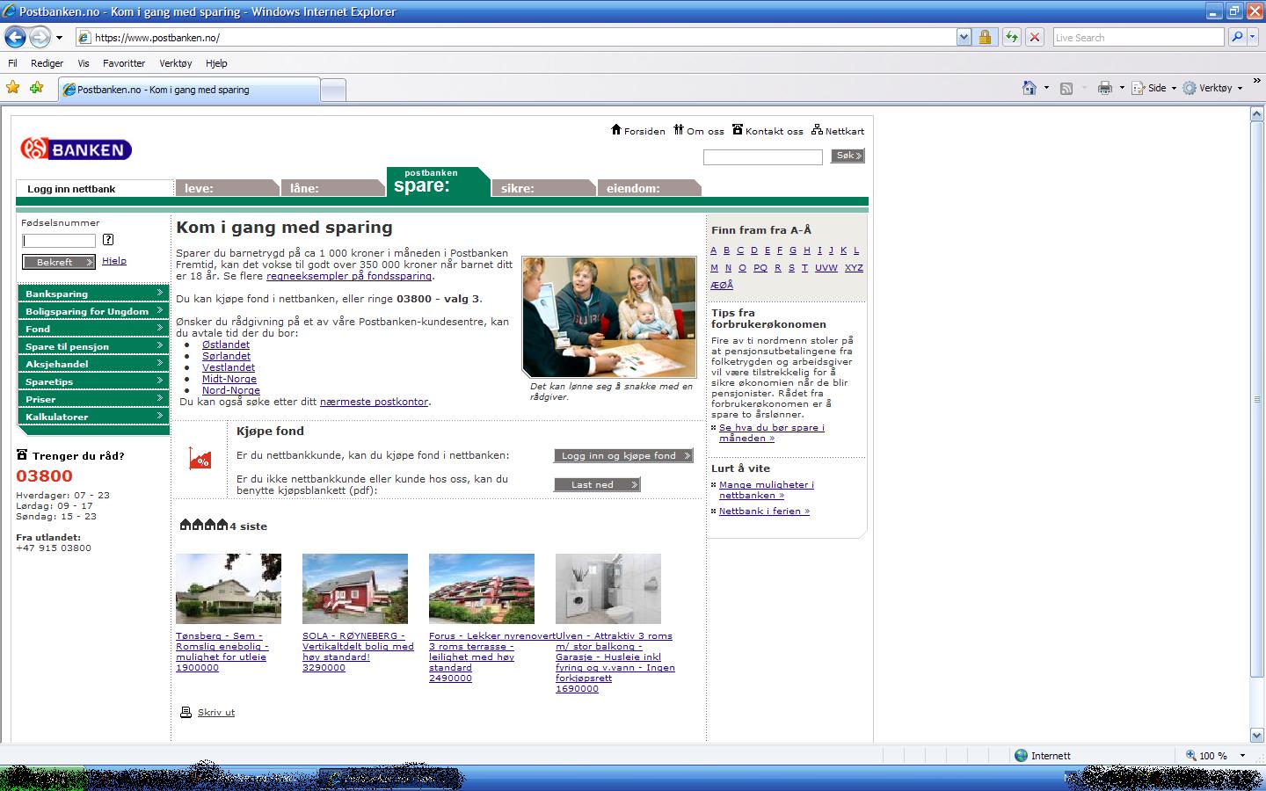Screen dimensions: 1266x791
Task: Select the Postbanken.no browser tab
Action: [188, 90]
